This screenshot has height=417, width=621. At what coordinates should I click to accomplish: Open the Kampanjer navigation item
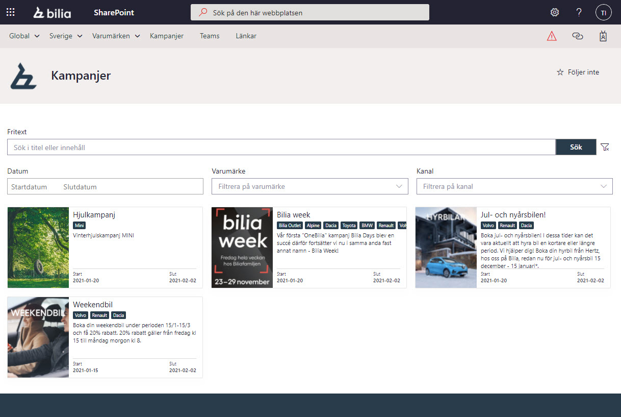click(x=167, y=36)
